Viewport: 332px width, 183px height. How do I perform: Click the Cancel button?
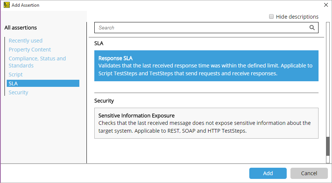309,173
